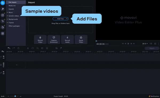Open the 16:9 aspect ratio dropdown
Screen dimensions: 160x98
point(145,44)
